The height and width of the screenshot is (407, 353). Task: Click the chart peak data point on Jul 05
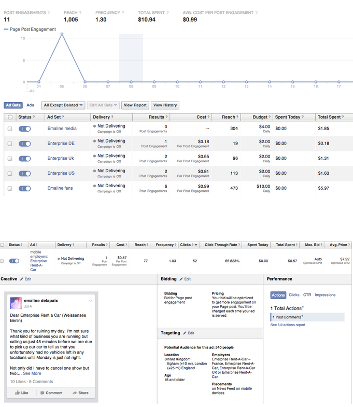[62, 34]
